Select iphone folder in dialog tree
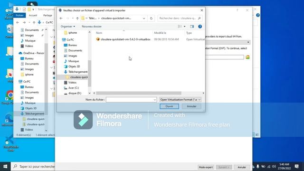304x171 pixels. [x=73, y=33]
